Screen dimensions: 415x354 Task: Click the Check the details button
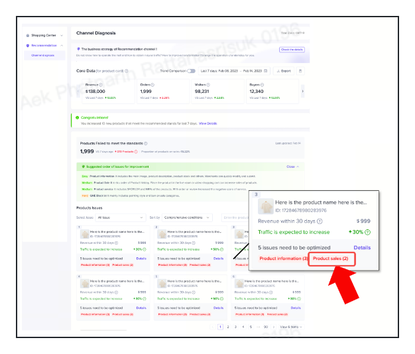pos(292,50)
